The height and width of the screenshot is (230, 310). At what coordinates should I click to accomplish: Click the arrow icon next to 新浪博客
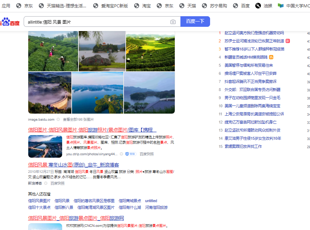click(x=46, y=183)
